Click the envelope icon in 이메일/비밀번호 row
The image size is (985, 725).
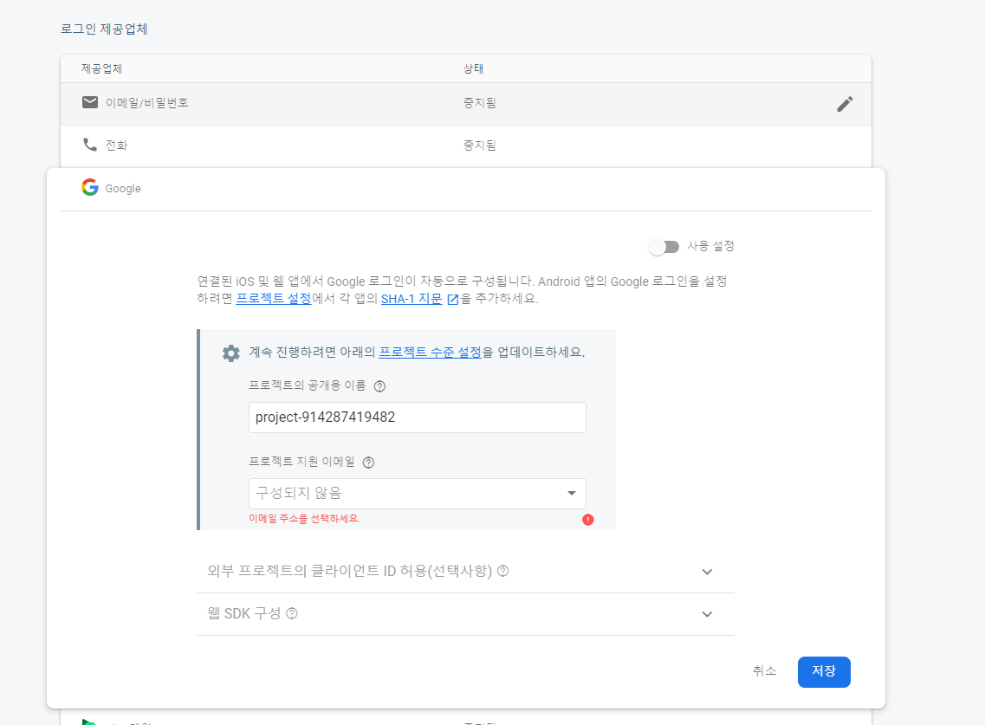tap(90, 102)
